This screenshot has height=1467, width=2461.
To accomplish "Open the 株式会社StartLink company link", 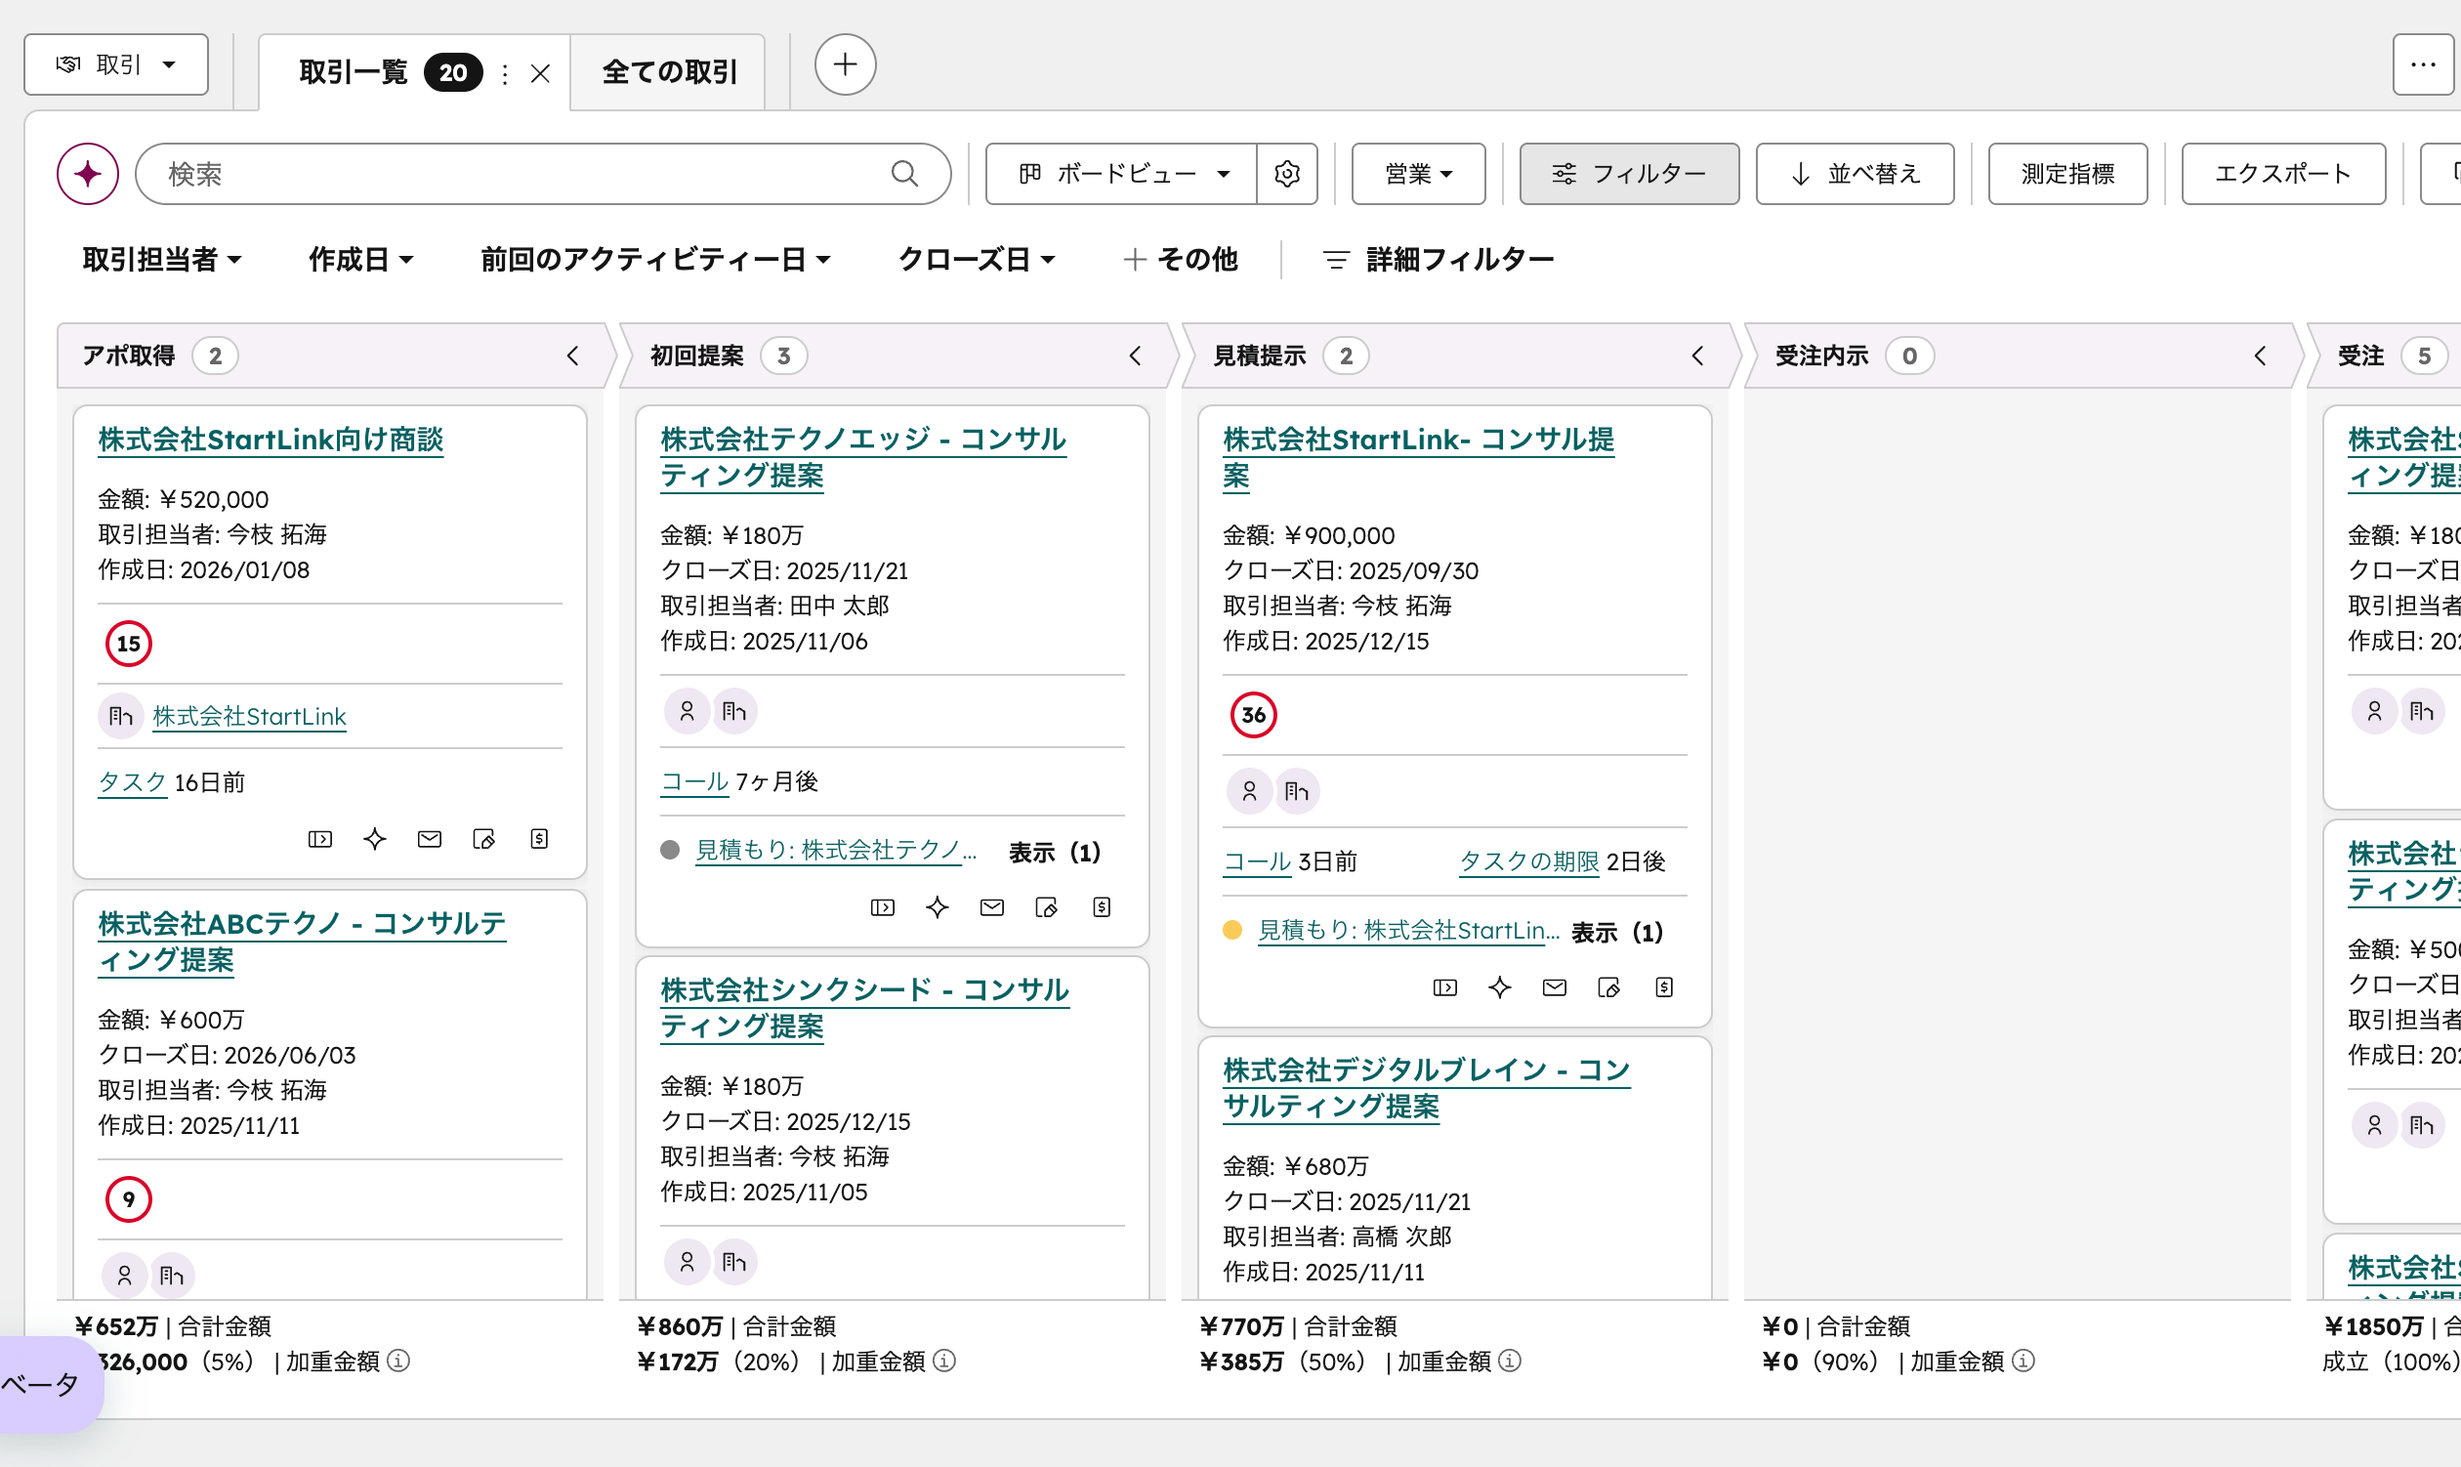I will pos(249,716).
